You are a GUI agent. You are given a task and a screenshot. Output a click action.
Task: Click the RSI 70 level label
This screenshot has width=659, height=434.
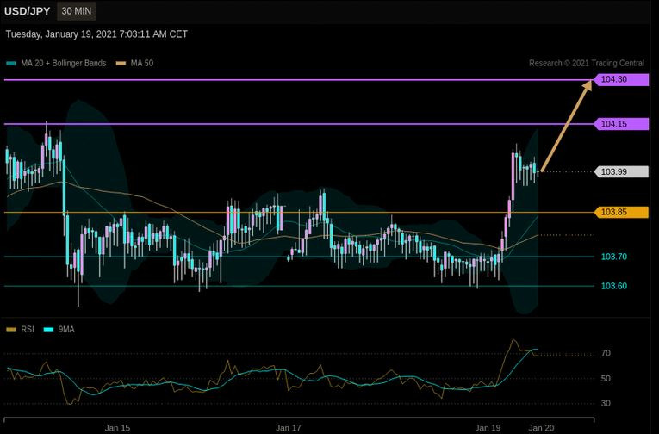tap(606, 353)
